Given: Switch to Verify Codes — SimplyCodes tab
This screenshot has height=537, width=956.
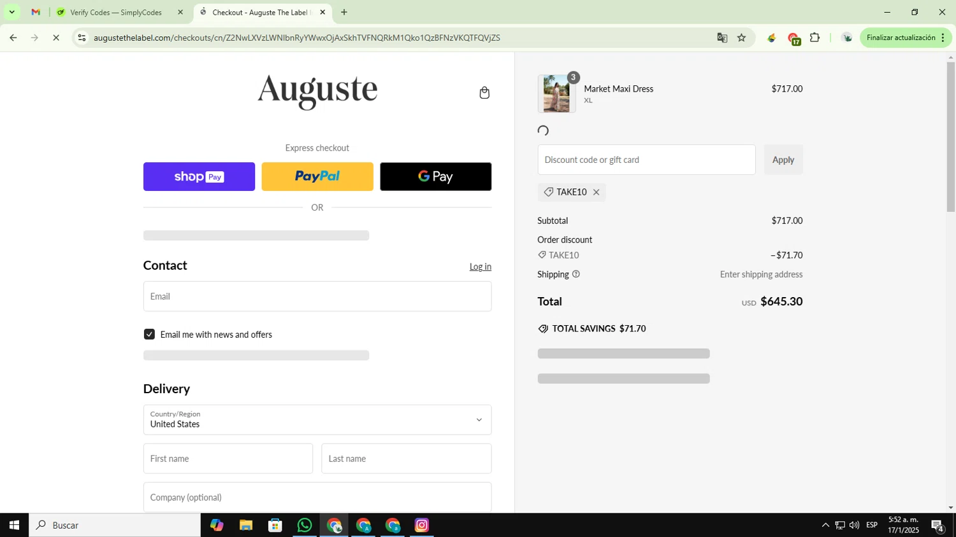Looking at the screenshot, I should pos(116,12).
